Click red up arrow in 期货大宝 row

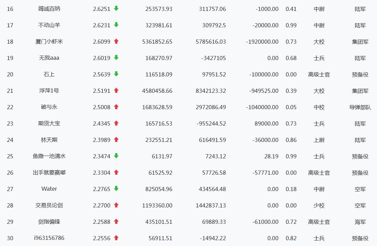[116, 123]
